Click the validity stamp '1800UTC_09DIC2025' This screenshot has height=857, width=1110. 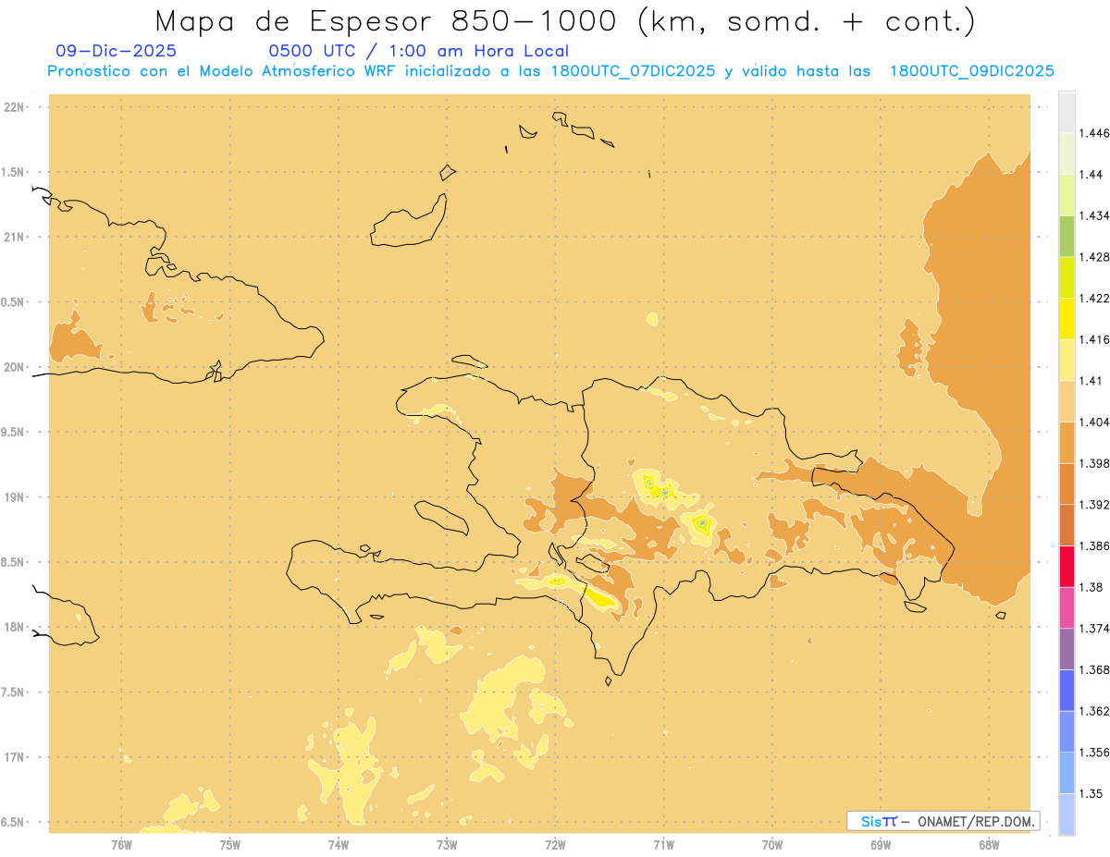[x=971, y=71]
